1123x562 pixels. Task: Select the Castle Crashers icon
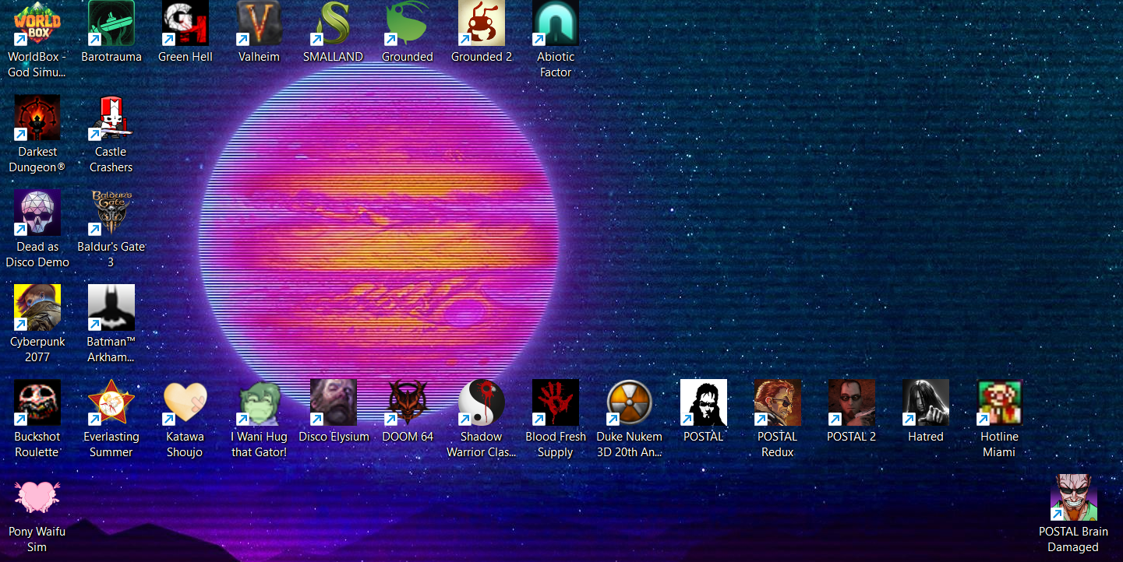[x=111, y=118]
